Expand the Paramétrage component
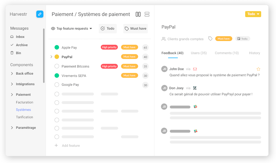The image size is (276, 163). 12,127
